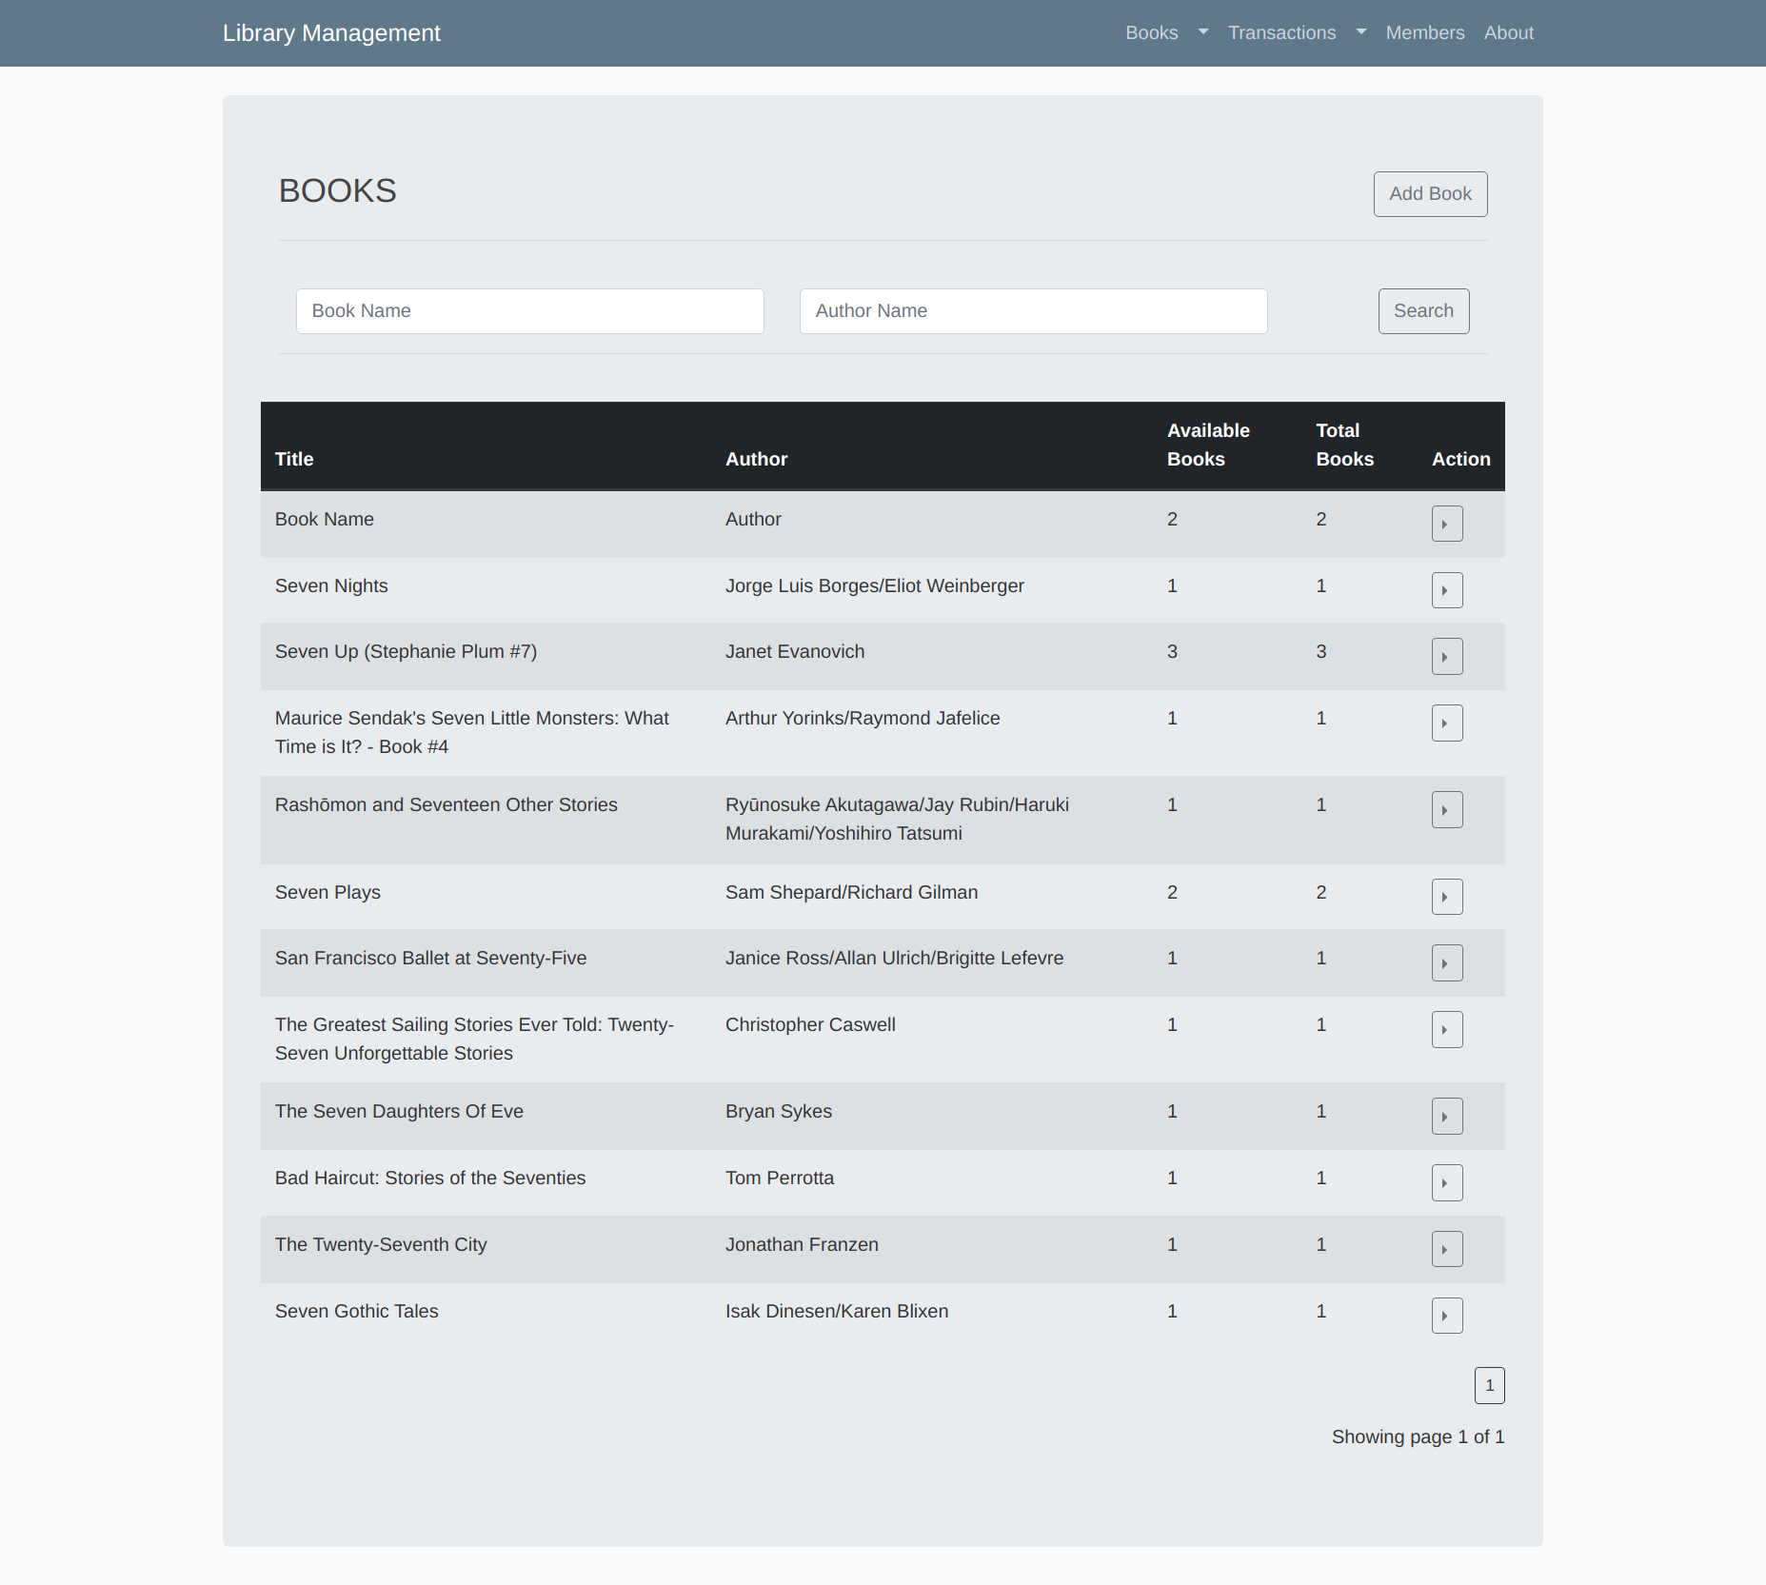Focus the Author Name search field

[1033, 311]
